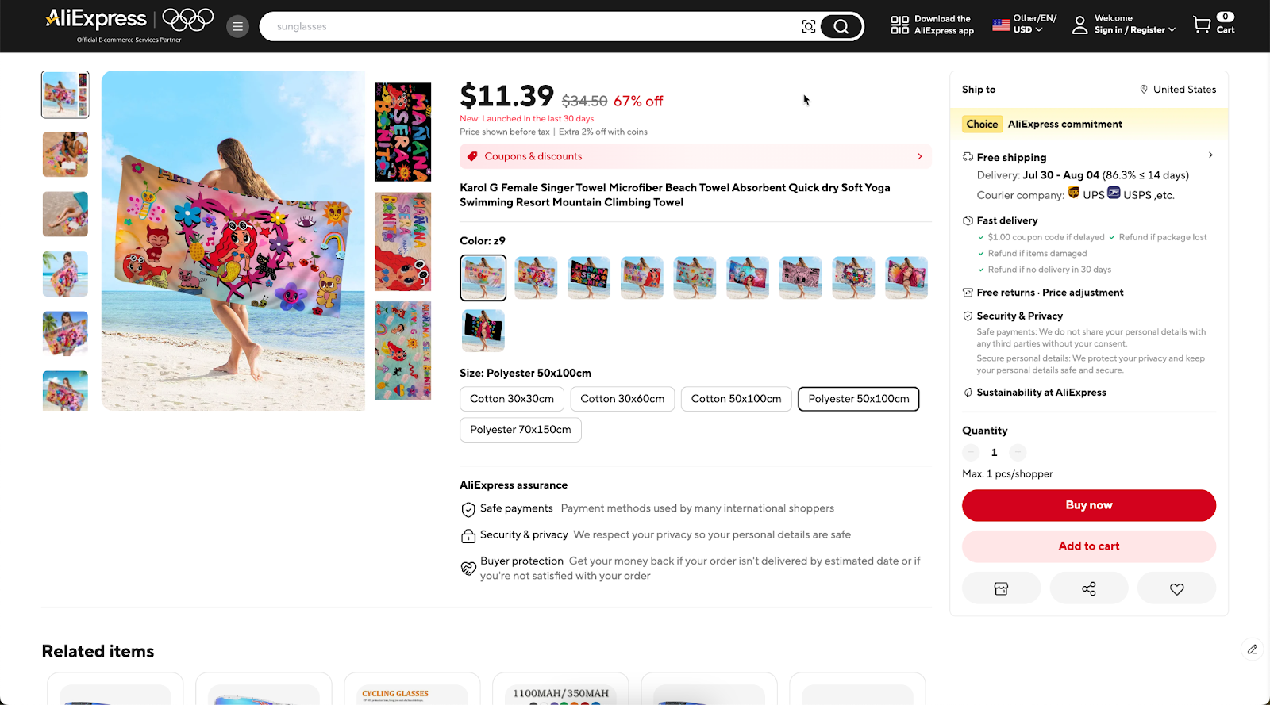The width and height of the screenshot is (1270, 705).
Task: Open the hamburger menu beside the search bar
Action: [237, 25]
